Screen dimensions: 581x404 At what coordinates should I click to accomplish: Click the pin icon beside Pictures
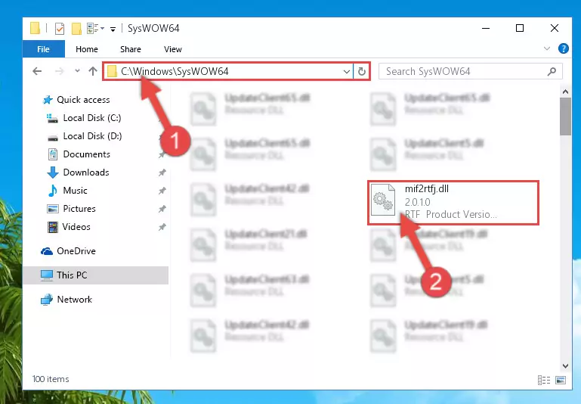coord(162,209)
